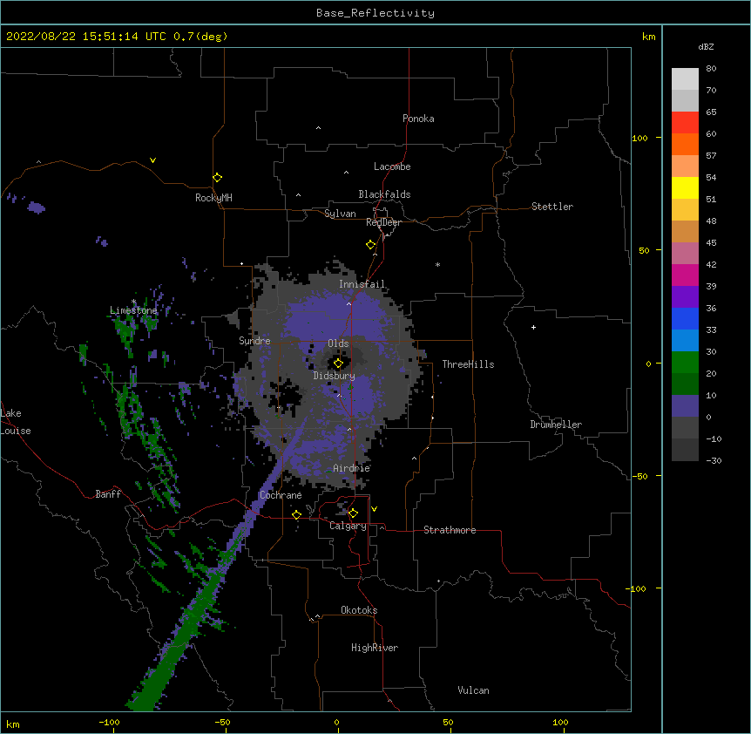Click the Olds town label
This screenshot has width=751, height=734.
[x=338, y=343]
